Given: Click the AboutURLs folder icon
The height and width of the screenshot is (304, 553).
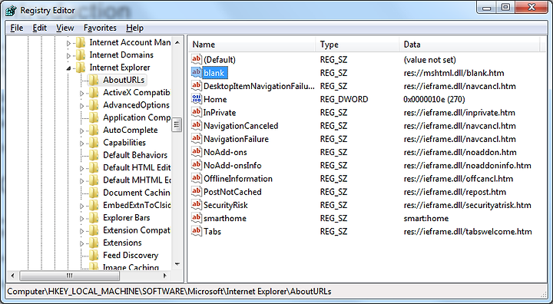Looking at the screenshot, I should tap(94, 80).
